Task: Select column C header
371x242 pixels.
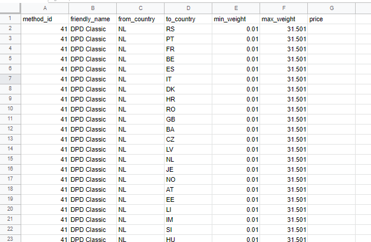Action: (x=140, y=8)
